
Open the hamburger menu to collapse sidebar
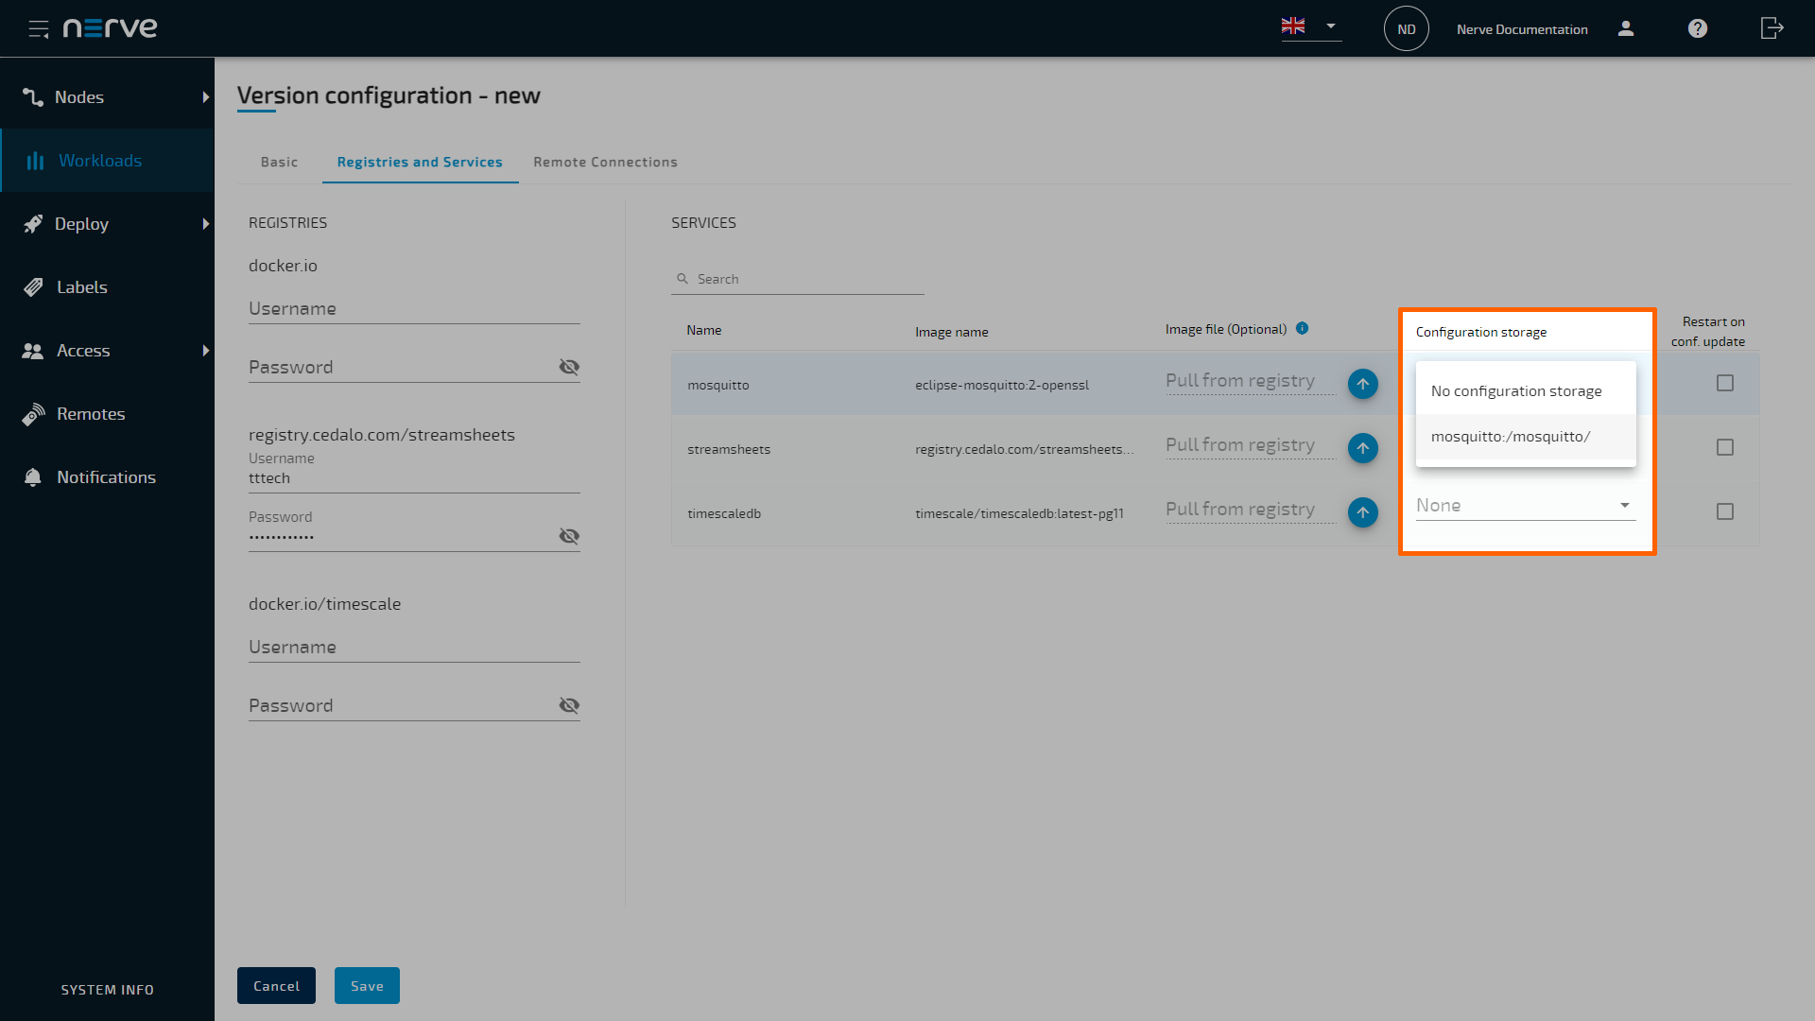pos(39,28)
